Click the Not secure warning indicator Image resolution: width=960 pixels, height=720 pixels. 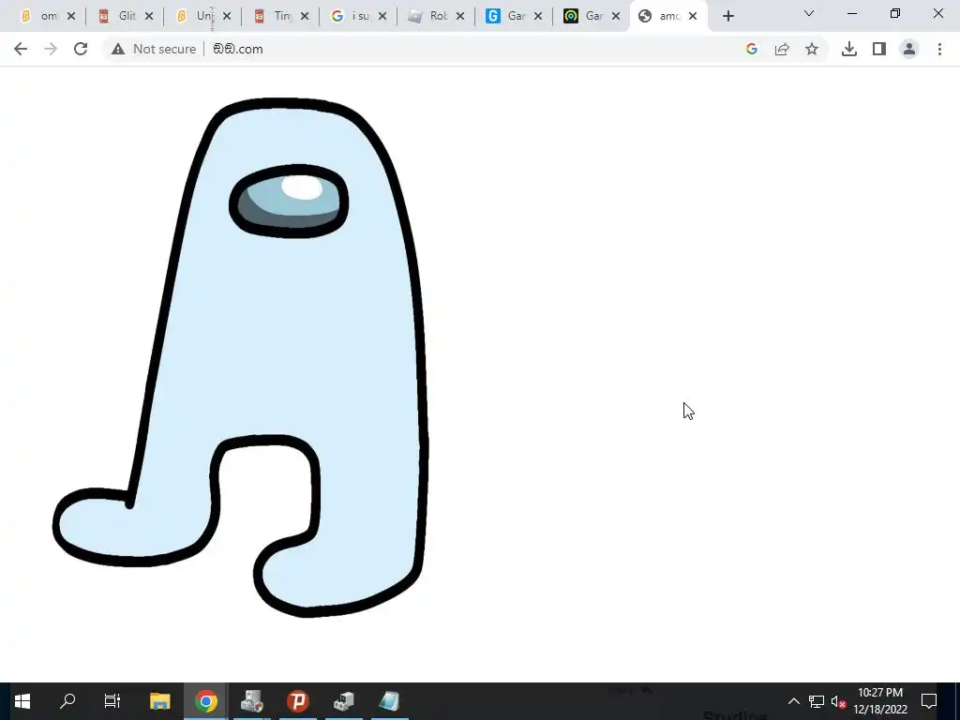[x=154, y=49]
